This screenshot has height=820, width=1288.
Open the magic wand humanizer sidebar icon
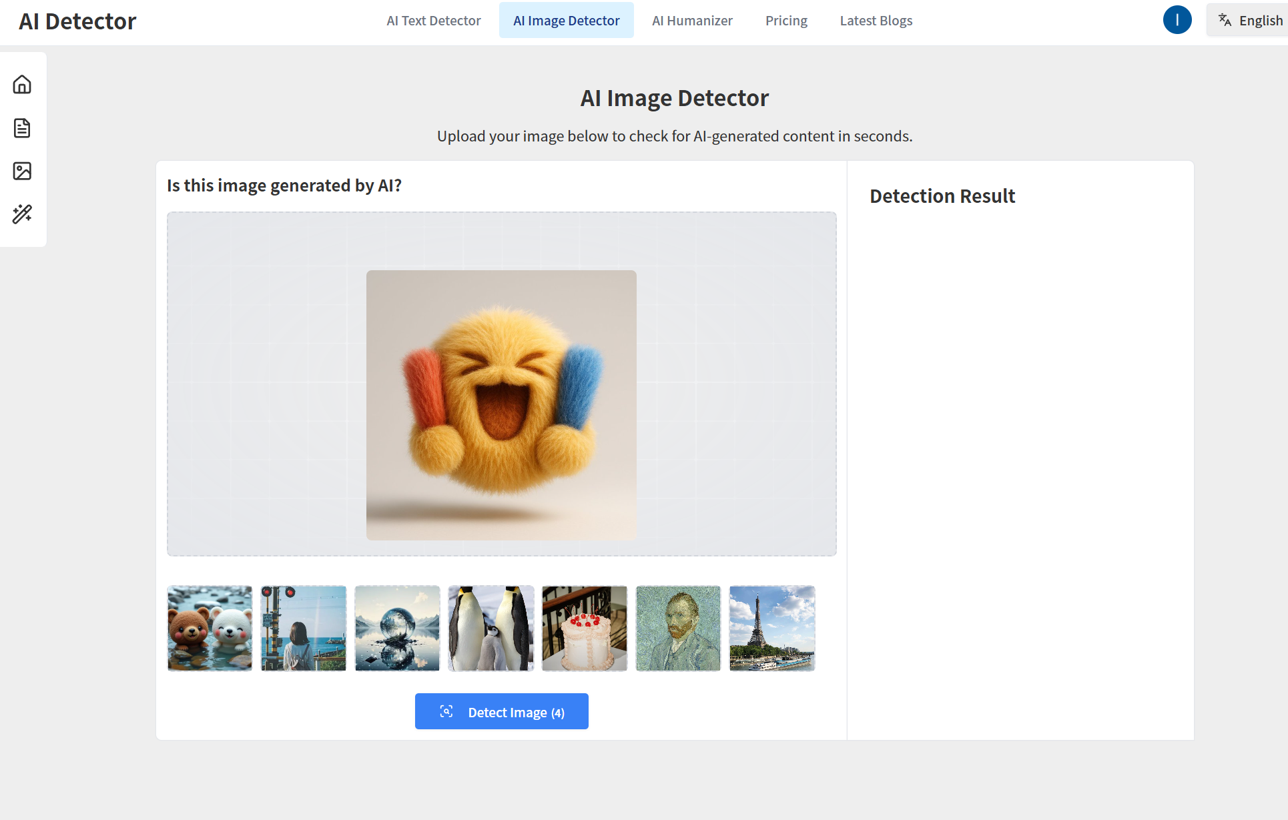tap(22, 214)
